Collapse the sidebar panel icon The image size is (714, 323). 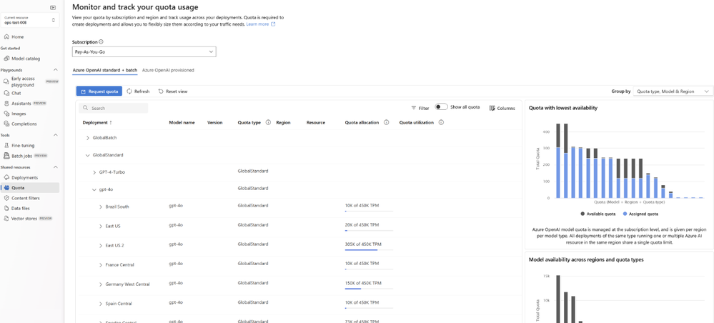click(x=53, y=7)
